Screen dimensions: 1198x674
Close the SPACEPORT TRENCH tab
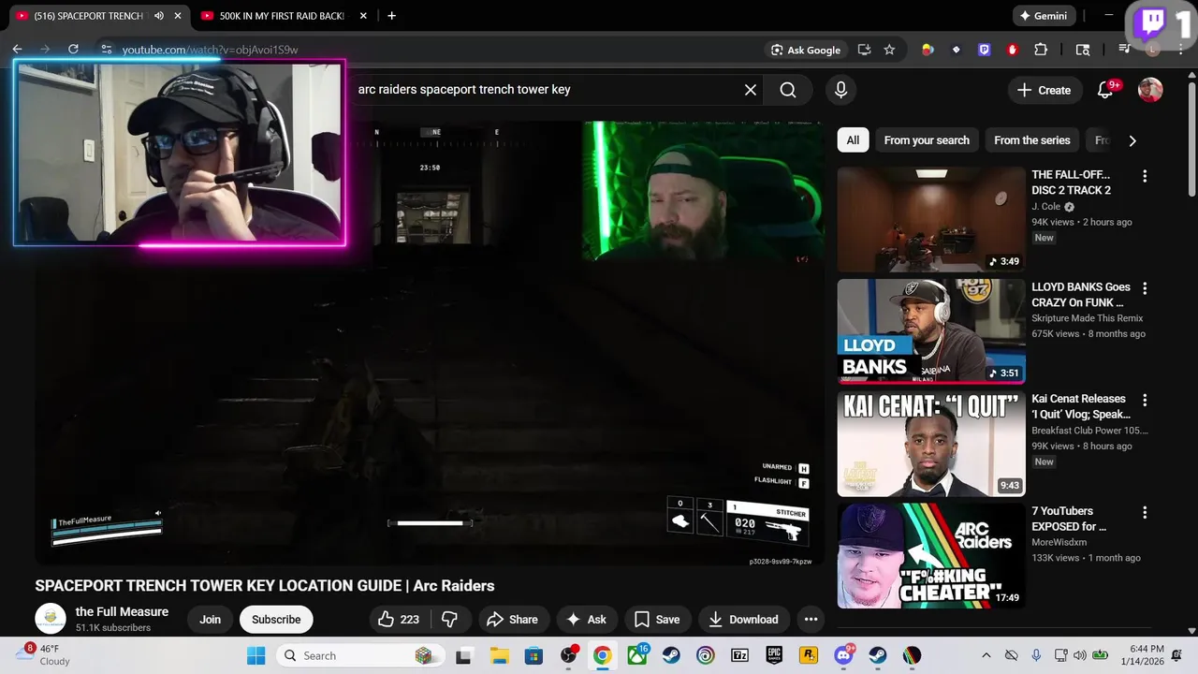[x=178, y=16]
